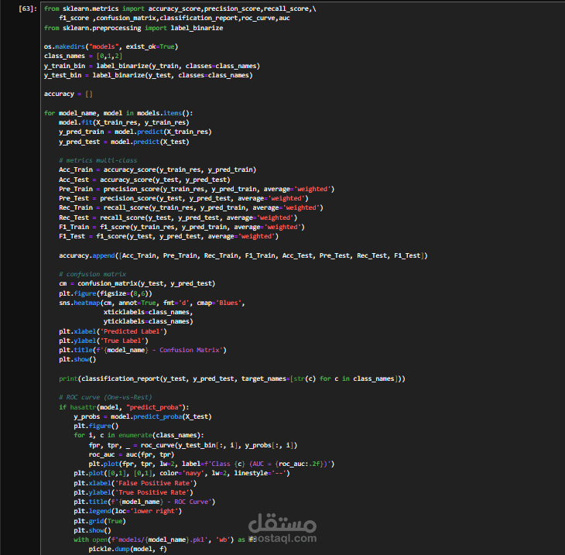The width and height of the screenshot is (565, 555).
Task: Click the "class_names = [0,1,2]" line
Action: click(83, 56)
